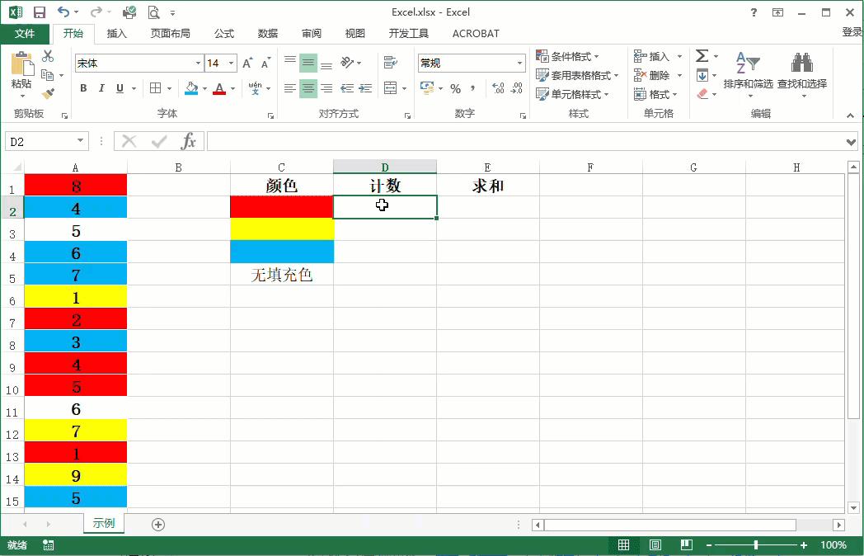
Task: Toggle bold formatting on selected cell
Action: coord(82,87)
